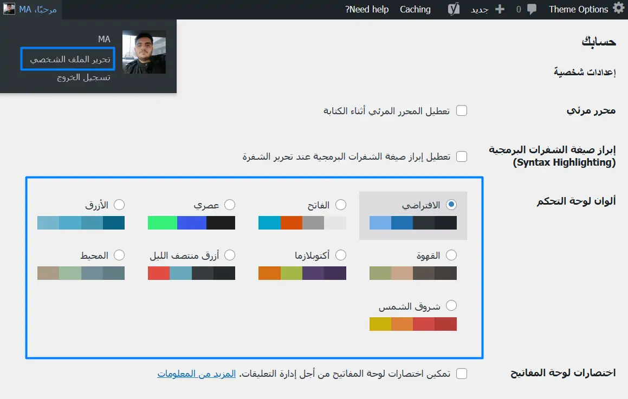The height and width of the screenshot is (399, 628).
Task: Click the إعدادات شخصية section heading
Action: tap(585, 72)
